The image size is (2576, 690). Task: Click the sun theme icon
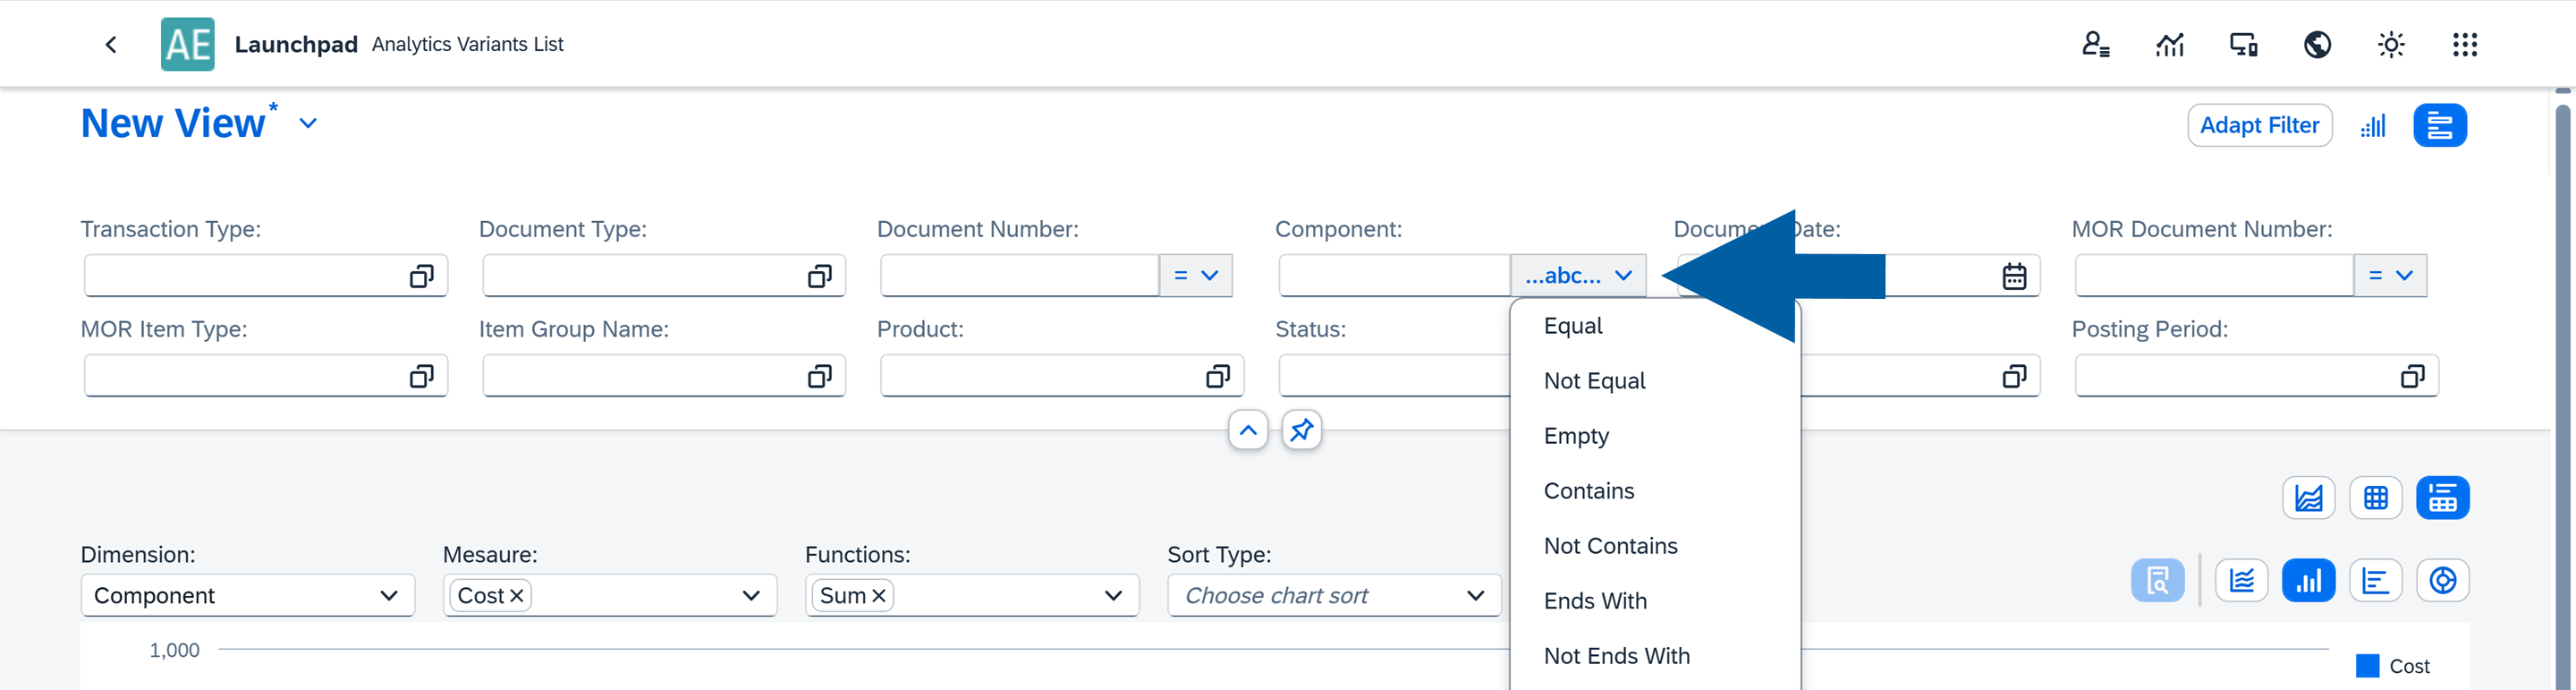[x=2391, y=45]
